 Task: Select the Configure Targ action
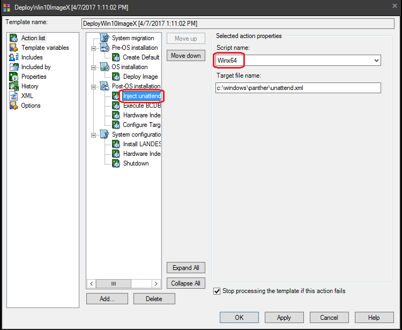[142, 125]
